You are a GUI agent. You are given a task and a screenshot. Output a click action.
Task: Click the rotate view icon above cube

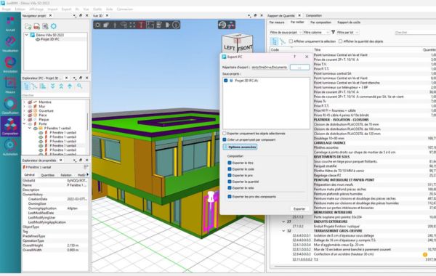tap(222, 25)
